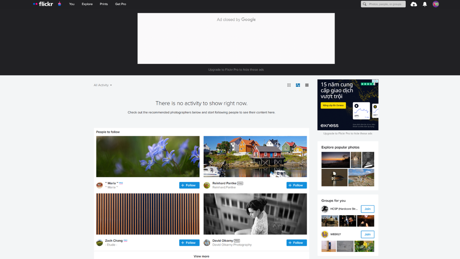Follow Zach Chang

(189, 243)
